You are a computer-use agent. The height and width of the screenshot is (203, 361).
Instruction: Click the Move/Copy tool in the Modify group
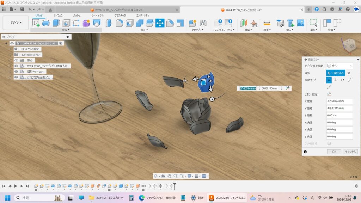pyautogui.click(x=160, y=23)
